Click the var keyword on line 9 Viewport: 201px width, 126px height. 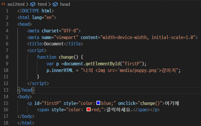pos(50,64)
